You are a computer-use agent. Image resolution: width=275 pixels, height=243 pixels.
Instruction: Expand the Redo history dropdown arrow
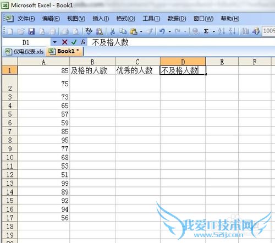point(185,31)
